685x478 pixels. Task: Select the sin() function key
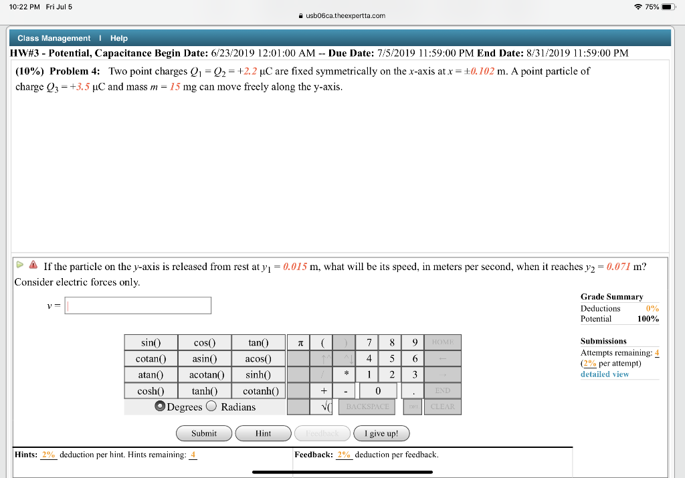pos(151,342)
